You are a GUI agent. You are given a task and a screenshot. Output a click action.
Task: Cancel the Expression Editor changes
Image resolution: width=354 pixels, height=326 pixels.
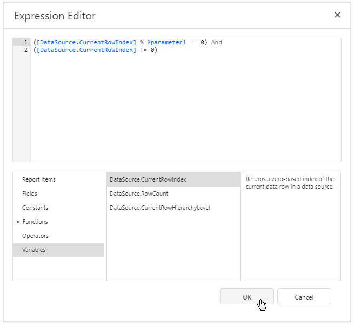click(x=304, y=297)
